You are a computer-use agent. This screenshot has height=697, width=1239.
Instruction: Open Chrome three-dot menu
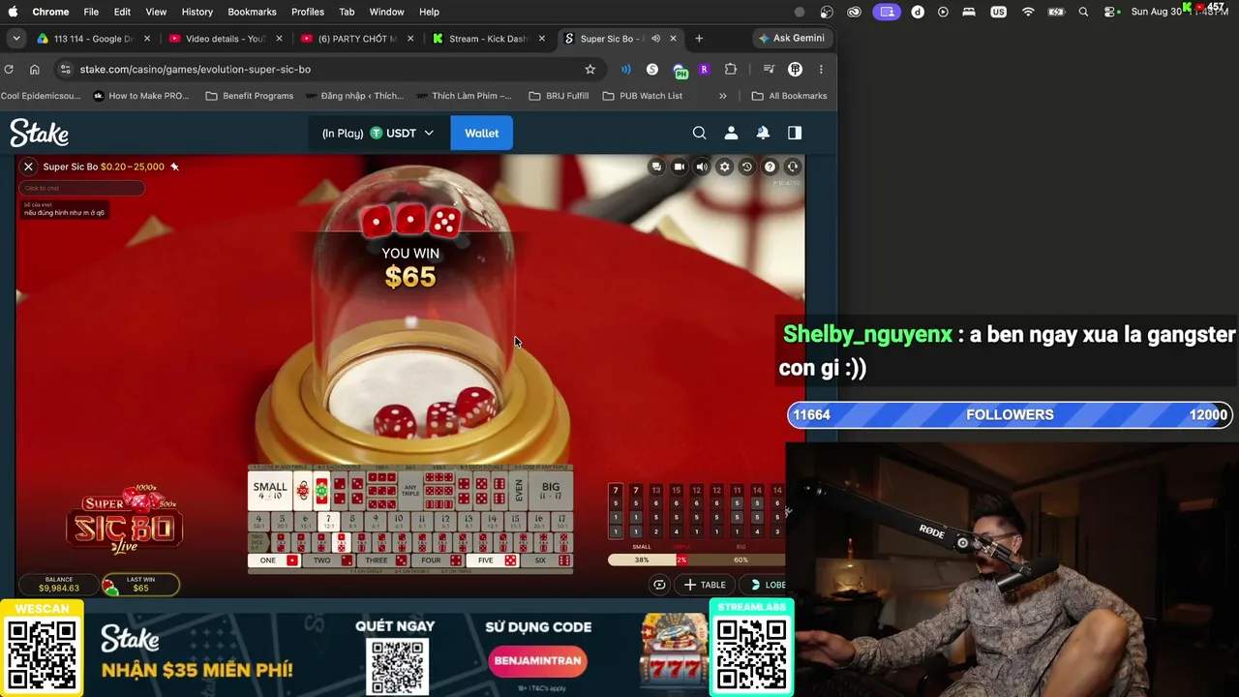(821, 69)
